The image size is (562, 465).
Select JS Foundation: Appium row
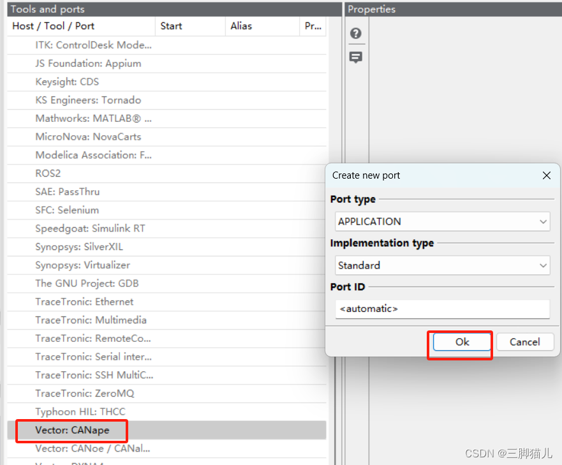[x=166, y=63]
